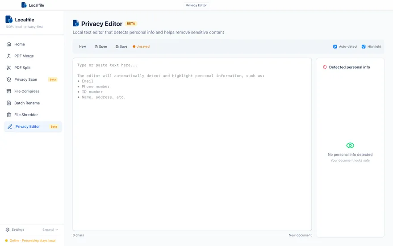The width and height of the screenshot is (393, 246).
Task: Open the Home page
Action: tap(33, 44)
